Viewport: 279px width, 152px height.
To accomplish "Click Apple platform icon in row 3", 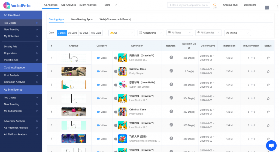I will coord(116,85).
